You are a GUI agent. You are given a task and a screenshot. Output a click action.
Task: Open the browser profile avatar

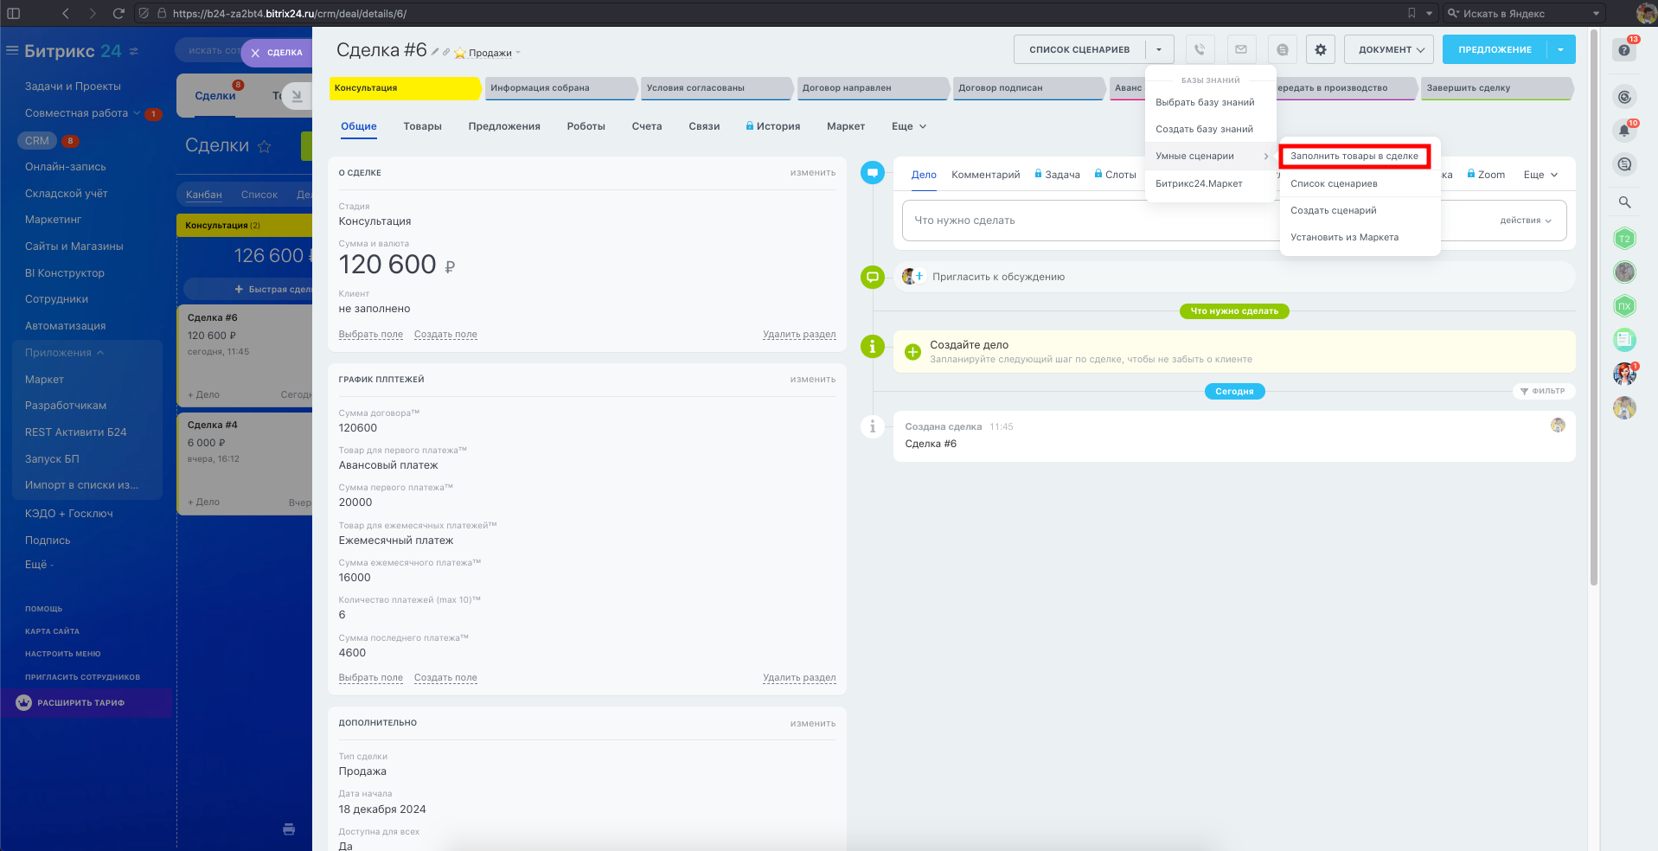[x=1646, y=14]
